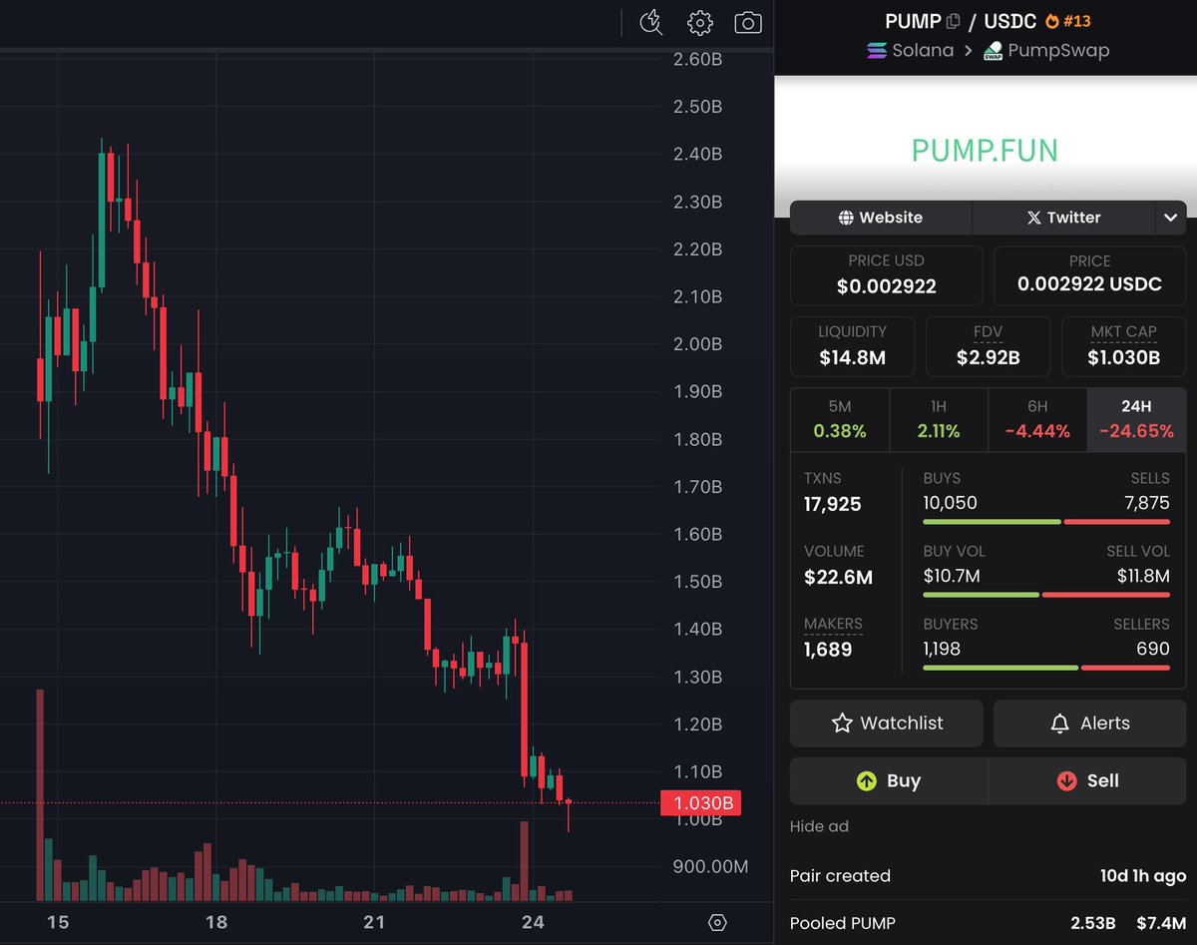Click the TXNS 17,925 value
1197x945 pixels.
click(x=833, y=504)
